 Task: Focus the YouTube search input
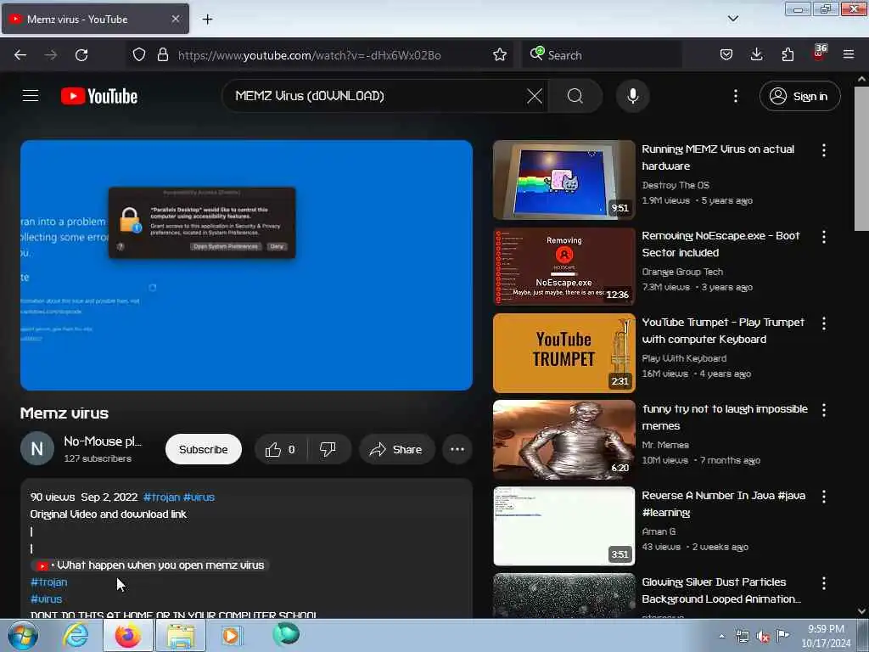coord(377,96)
